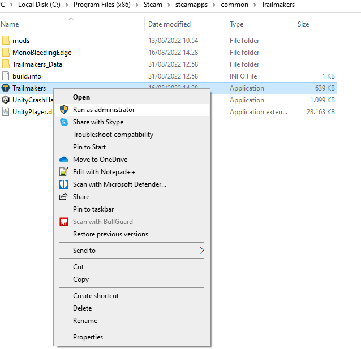Click the sort arrow above Name column
Image resolution: width=361 pixels, height=349 pixels.
[x=71, y=18]
